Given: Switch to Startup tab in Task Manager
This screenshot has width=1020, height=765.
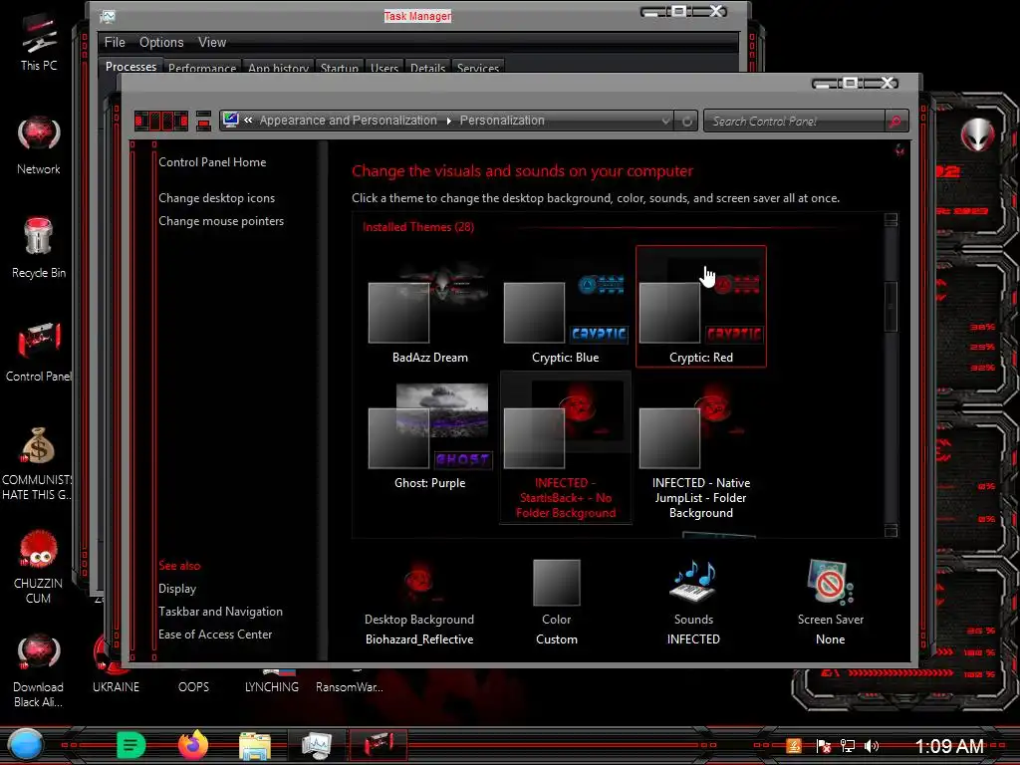Looking at the screenshot, I should (x=340, y=68).
